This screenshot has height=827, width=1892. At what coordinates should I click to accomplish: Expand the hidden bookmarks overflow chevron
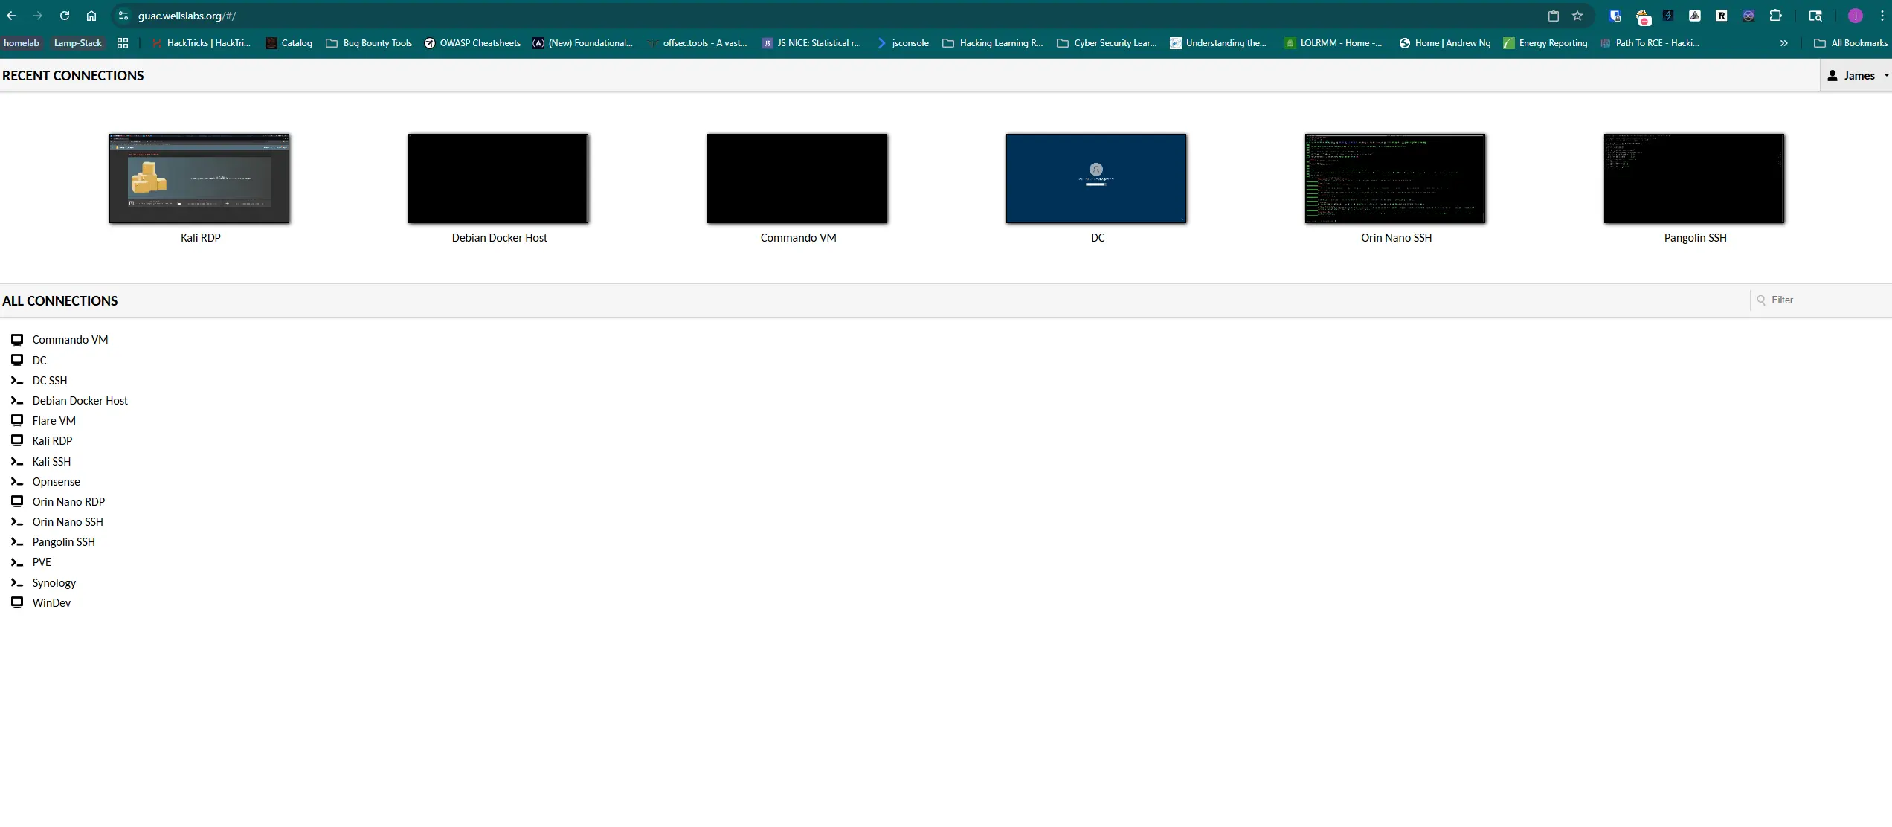[1784, 43]
